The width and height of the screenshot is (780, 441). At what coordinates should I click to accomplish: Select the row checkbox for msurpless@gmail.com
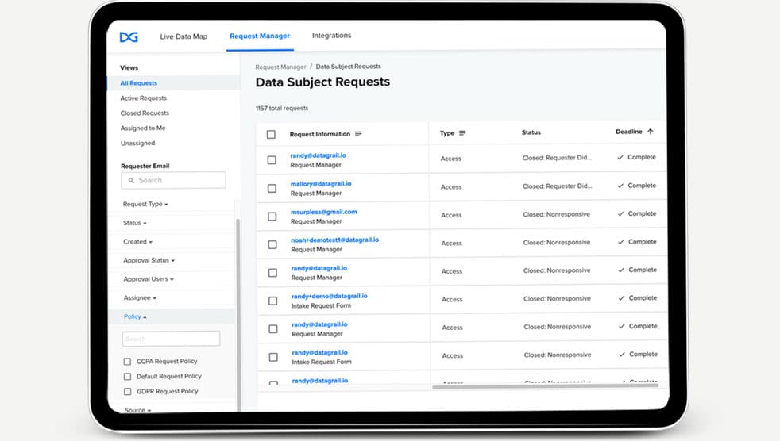pyautogui.click(x=272, y=217)
